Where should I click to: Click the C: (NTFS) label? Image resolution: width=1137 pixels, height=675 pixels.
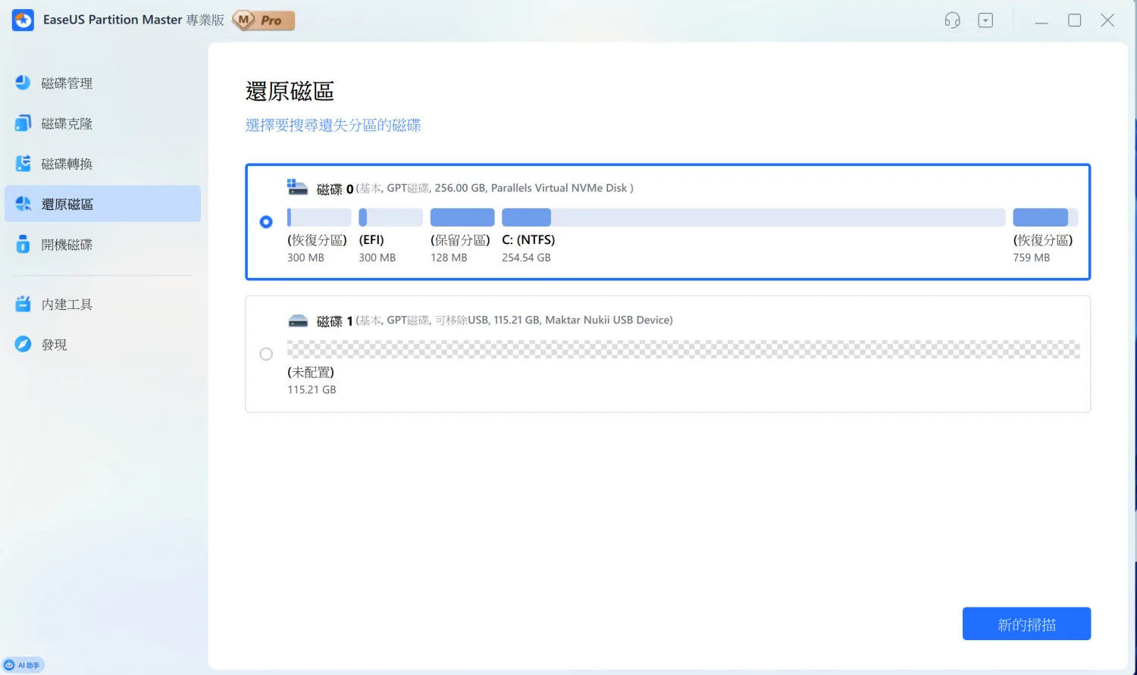[528, 240]
